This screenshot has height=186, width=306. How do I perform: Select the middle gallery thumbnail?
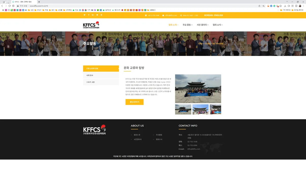[x=200, y=109]
